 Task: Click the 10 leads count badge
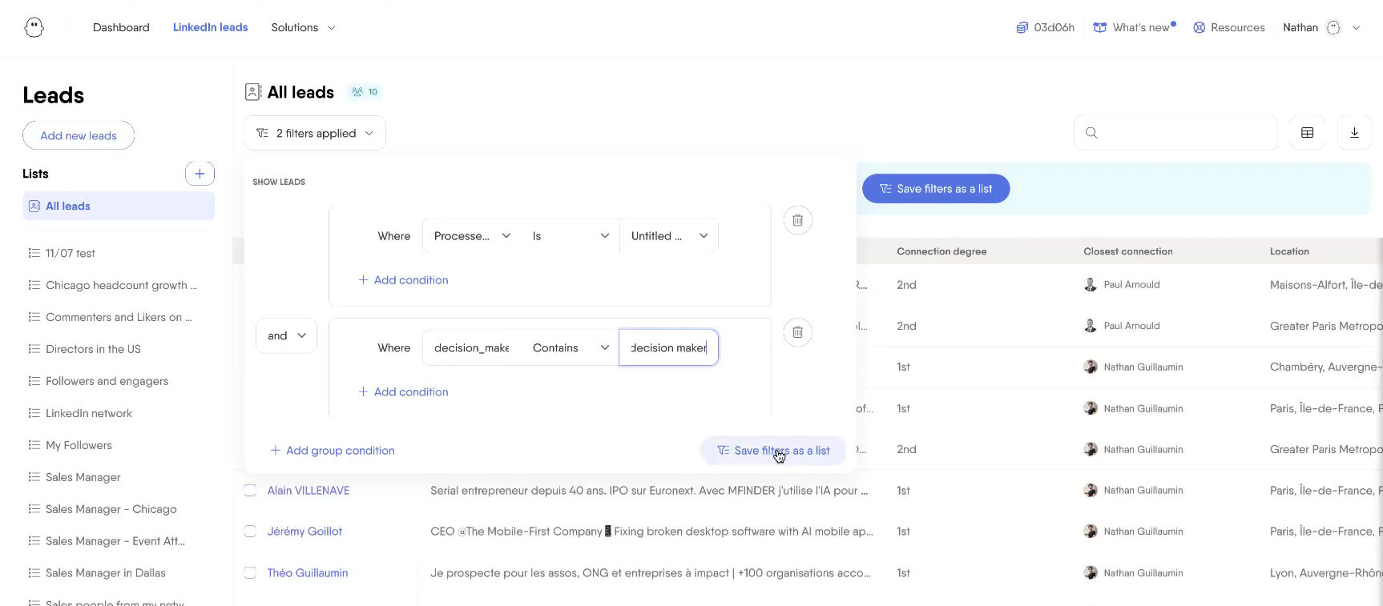[365, 92]
